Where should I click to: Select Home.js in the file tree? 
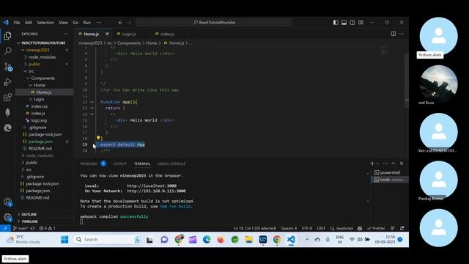coord(44,92)
